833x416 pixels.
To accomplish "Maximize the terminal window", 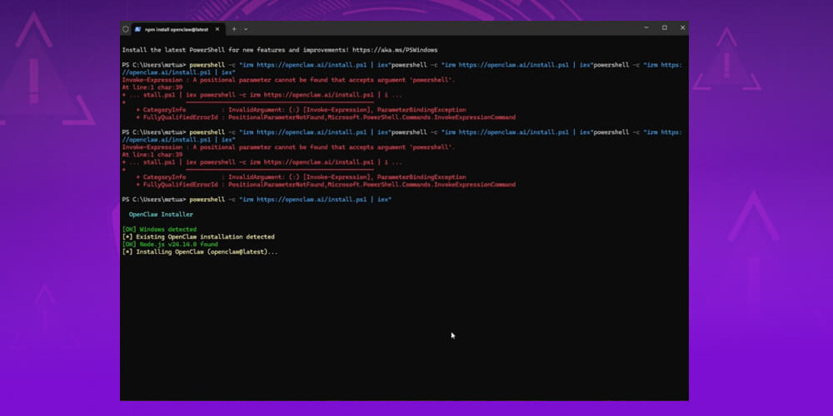I will click(x=665, y=27).
